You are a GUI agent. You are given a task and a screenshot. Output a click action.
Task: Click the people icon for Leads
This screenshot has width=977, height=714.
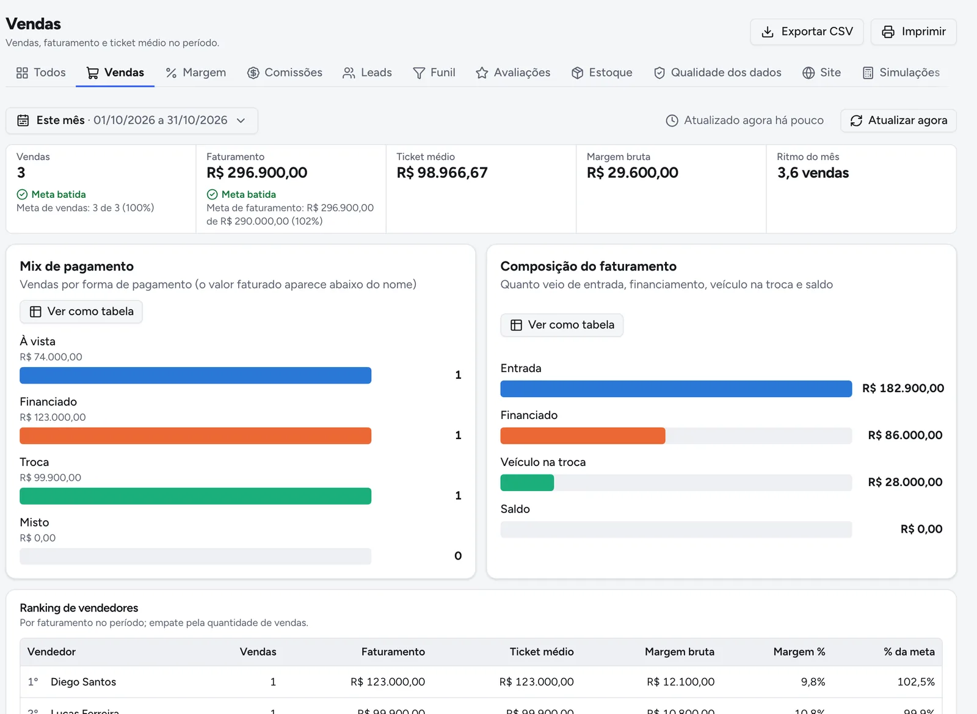click(349, 73)
